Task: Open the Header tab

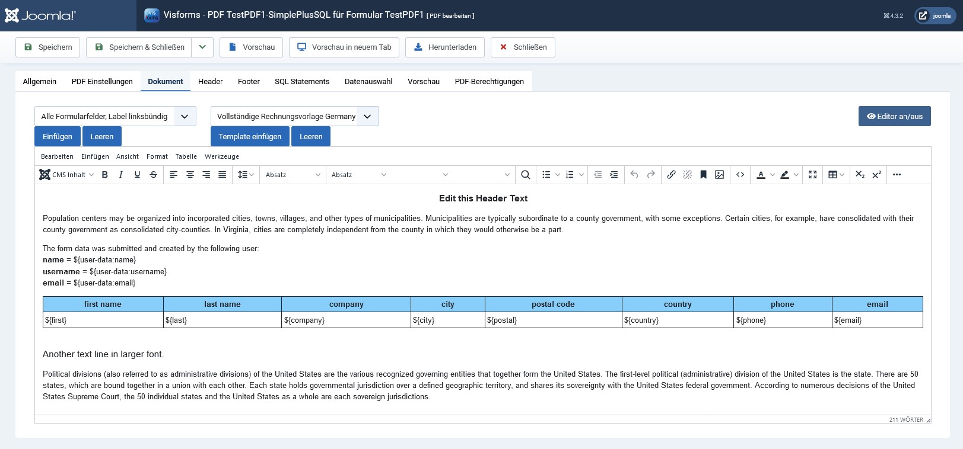Action: [x=211, y=82]
